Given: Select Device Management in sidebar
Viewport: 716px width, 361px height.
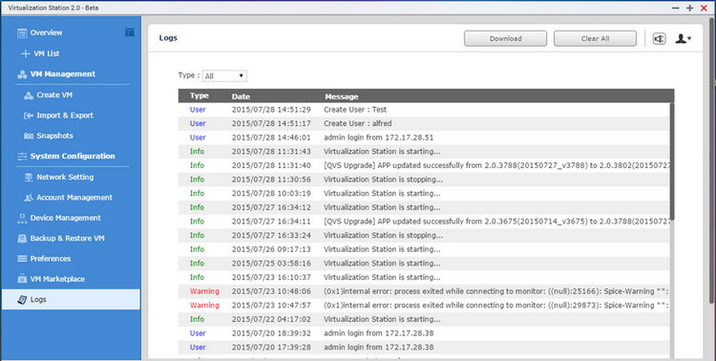Looking at the screenshot, I should (65, 218).
